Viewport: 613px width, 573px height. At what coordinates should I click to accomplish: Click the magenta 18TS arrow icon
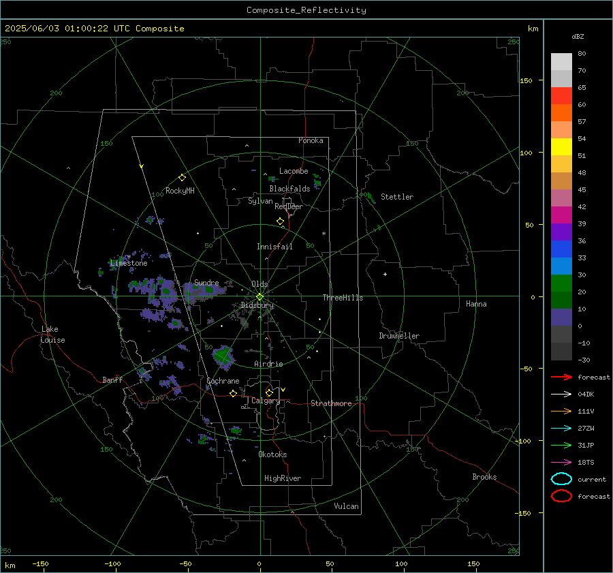click(561, 463)
